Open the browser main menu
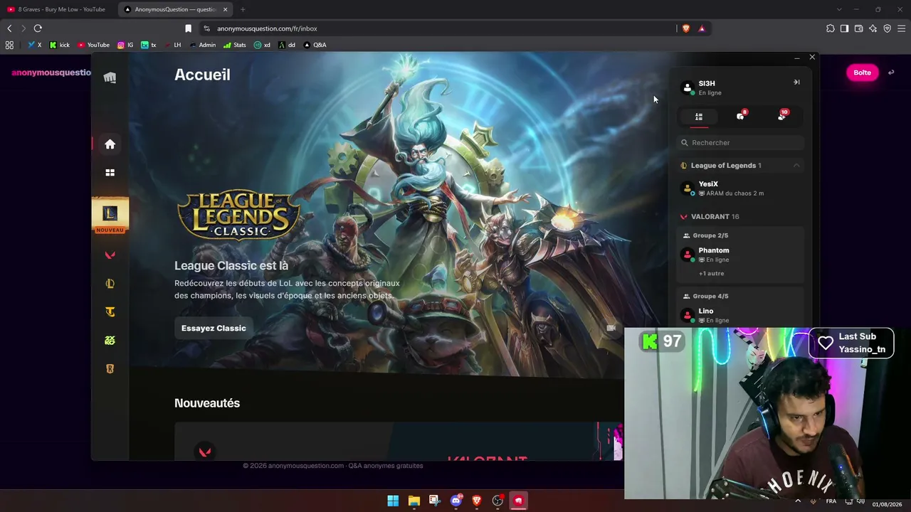Screen dimensions: 911x512 pyautogui.click(x=901, y=28)
